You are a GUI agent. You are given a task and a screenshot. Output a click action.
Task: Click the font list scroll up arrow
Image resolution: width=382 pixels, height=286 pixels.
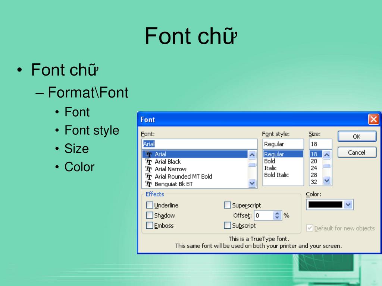coord(252,155)
